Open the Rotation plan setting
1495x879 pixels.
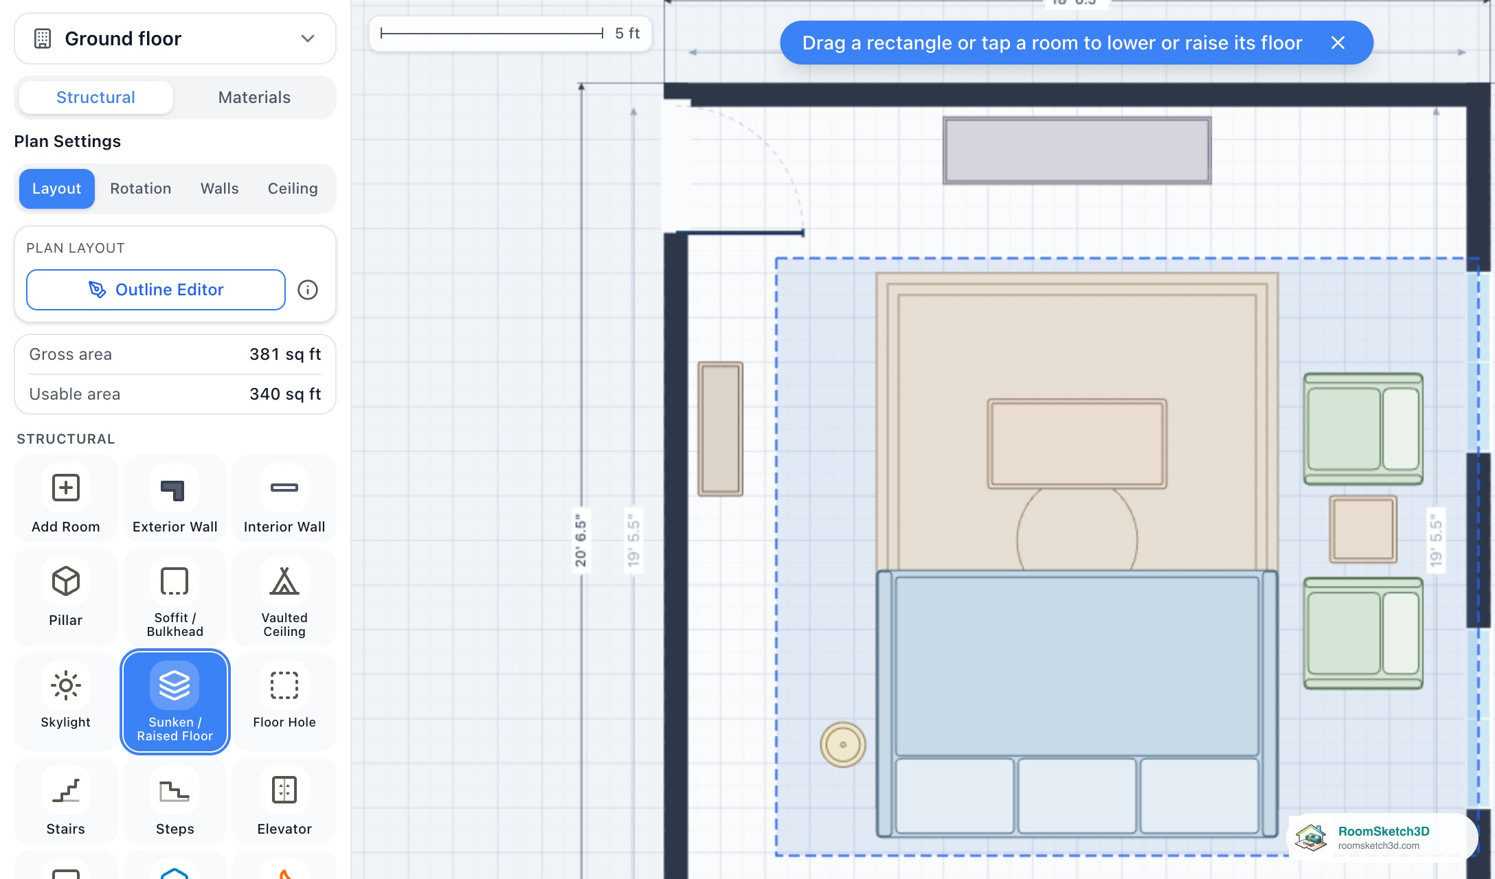[141, 189]
